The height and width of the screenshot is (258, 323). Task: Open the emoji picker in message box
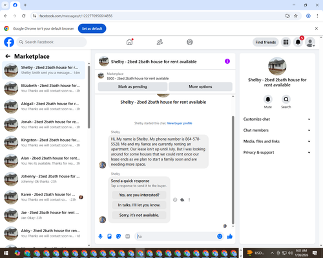tap(220, 237)
